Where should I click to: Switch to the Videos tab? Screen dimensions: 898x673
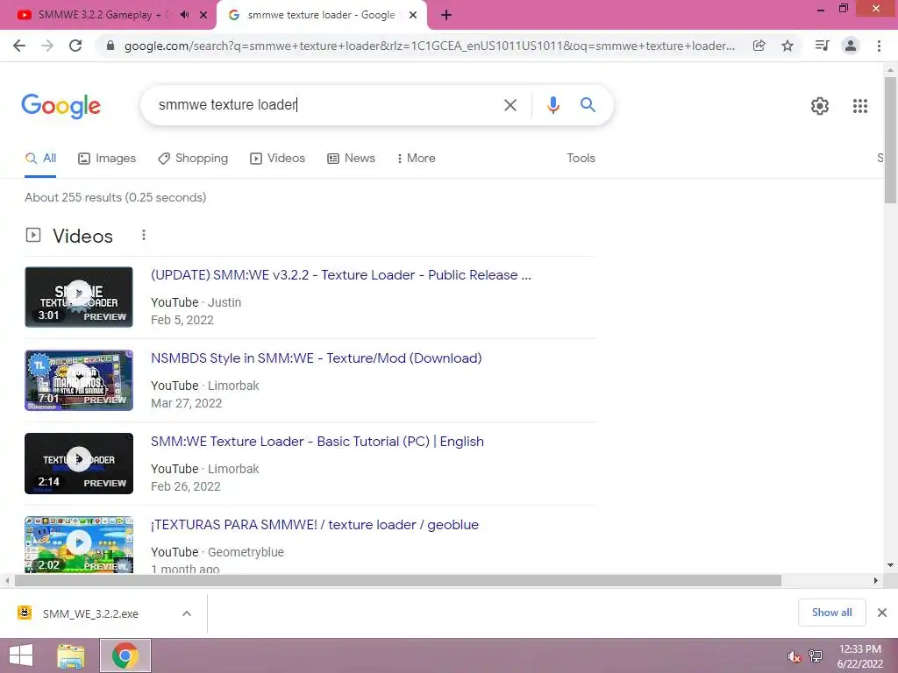tap(278, 159)
